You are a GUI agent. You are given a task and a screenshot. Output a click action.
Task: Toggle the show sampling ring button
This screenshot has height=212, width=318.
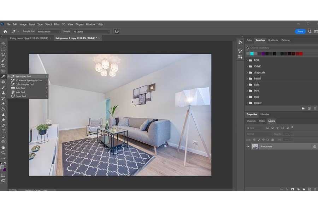117,31
